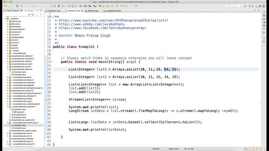
Task: Maximize the editor area
Action: tap(258, 10)
